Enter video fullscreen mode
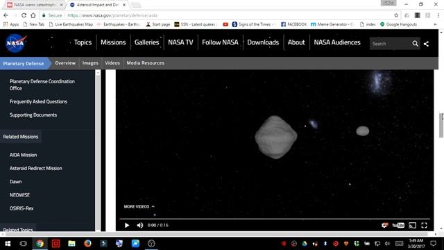The image size is (444, 250). [x=424, y=225]
